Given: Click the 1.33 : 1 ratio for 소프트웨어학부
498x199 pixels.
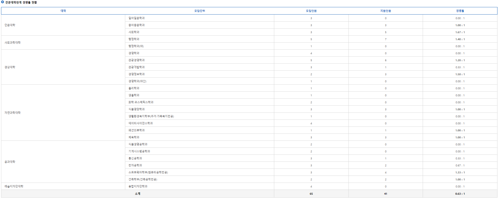Looking at the screenshot, I should tap(460, 172).
